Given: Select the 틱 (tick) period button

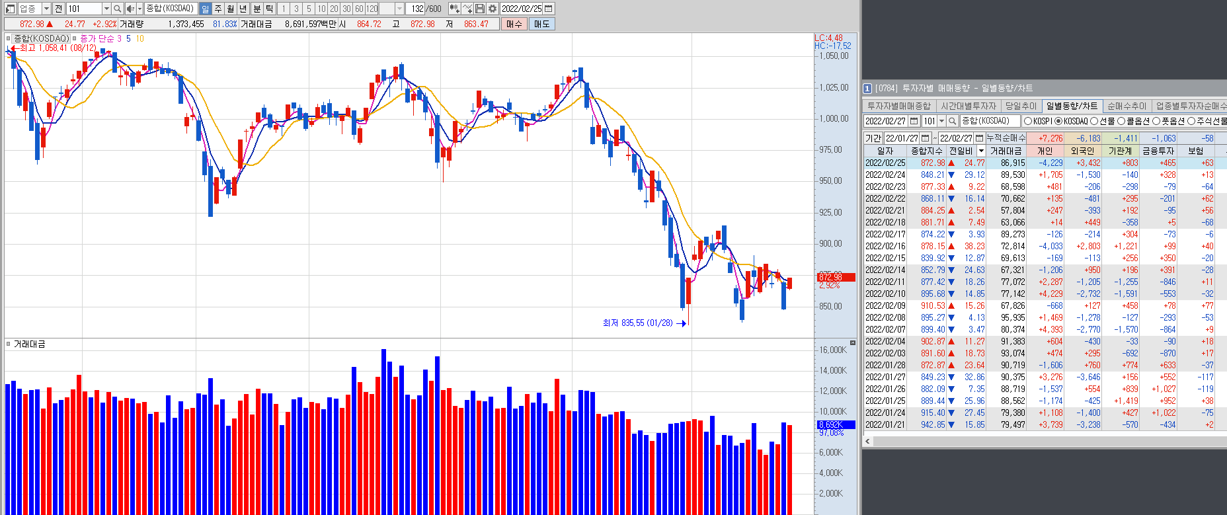Looking at the screenshot, I should [x=270, y=9].
